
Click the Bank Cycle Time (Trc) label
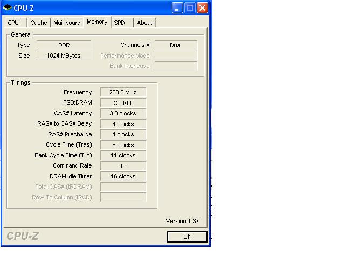tap(63, 155)
